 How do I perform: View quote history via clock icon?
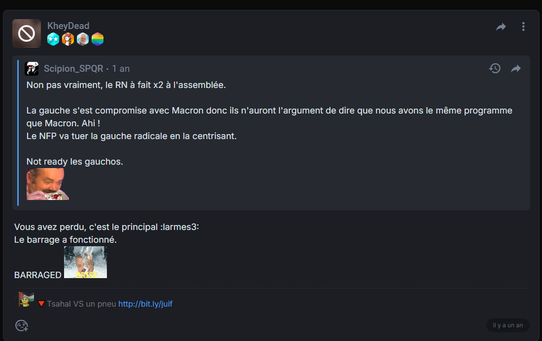click(x=495, y=68)
